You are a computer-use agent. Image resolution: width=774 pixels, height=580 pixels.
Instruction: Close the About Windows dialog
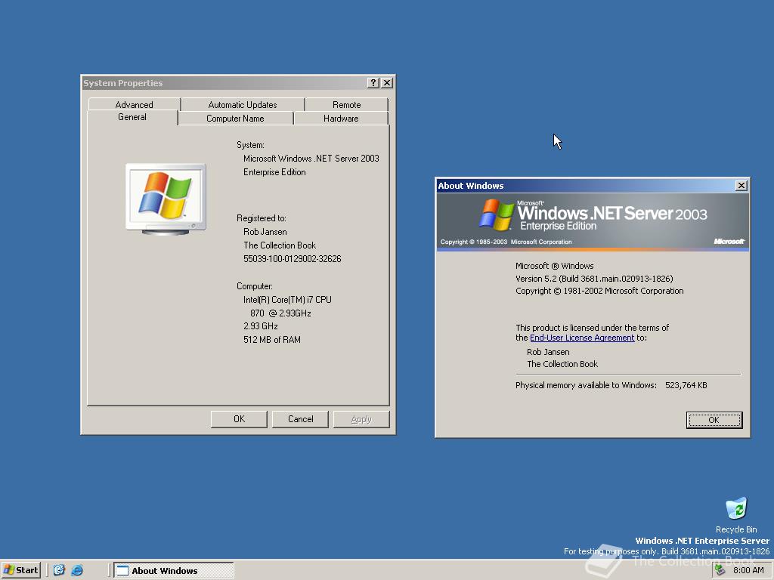pyautogui.click(x=741, y=186)
